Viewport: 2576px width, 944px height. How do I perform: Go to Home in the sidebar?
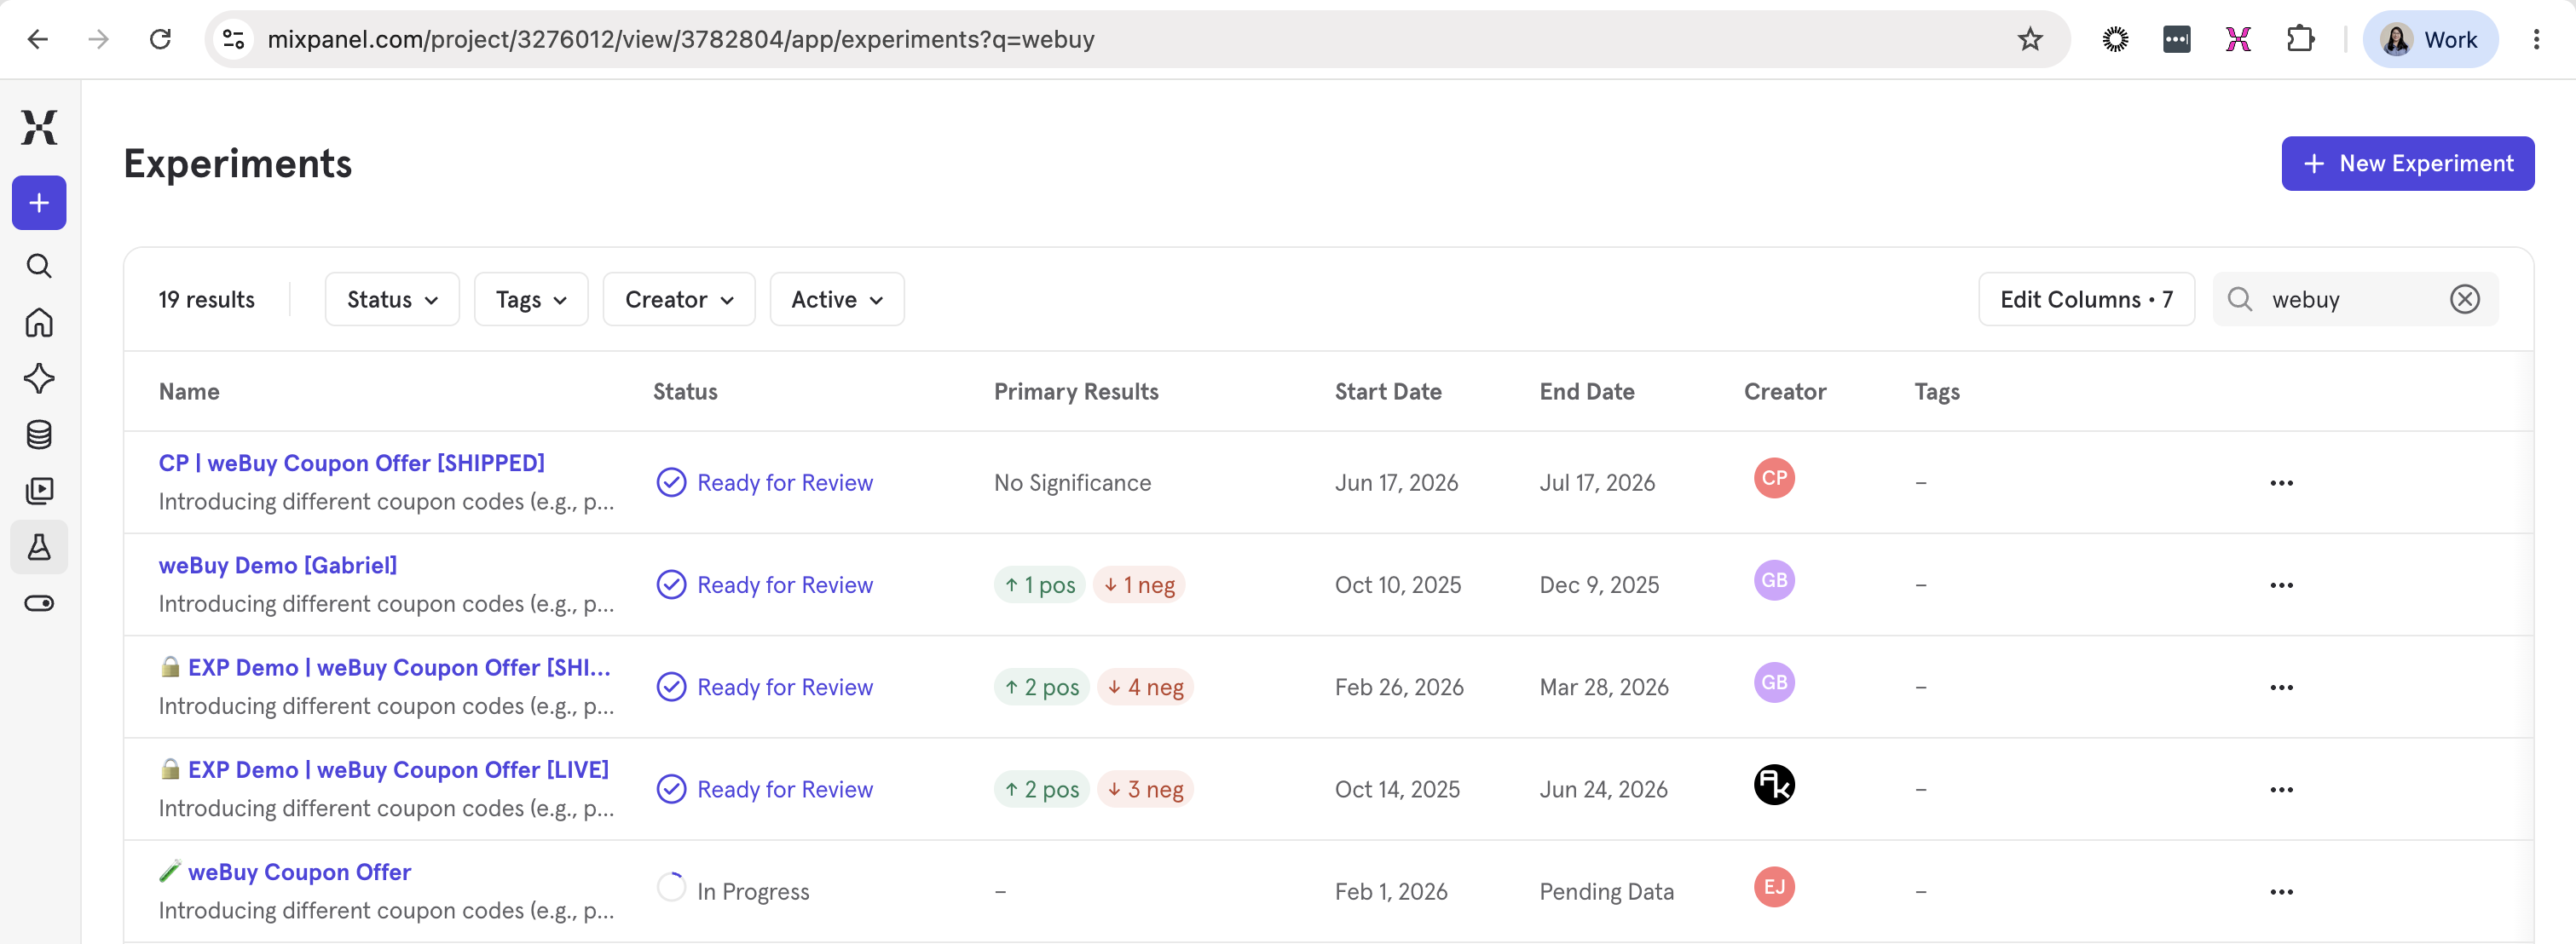pos(39,322)
